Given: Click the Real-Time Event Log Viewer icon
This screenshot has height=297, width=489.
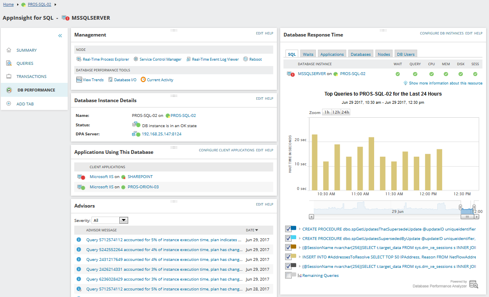Looking at the screenshot, I should tap(188, 59).
